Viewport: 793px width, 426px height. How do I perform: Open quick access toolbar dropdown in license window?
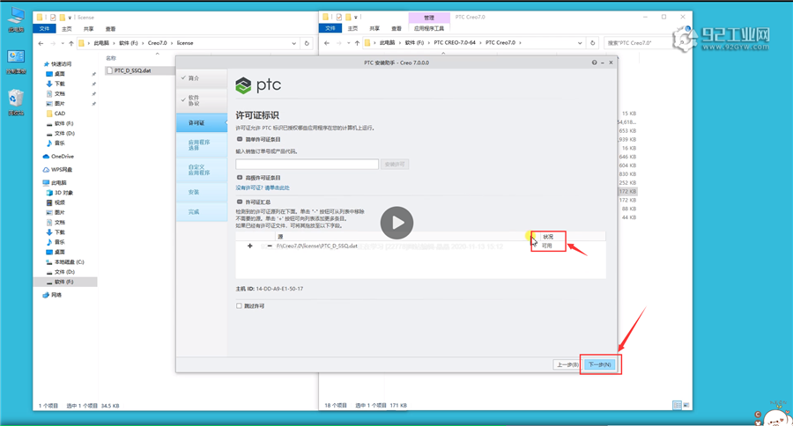click(70, 18)
